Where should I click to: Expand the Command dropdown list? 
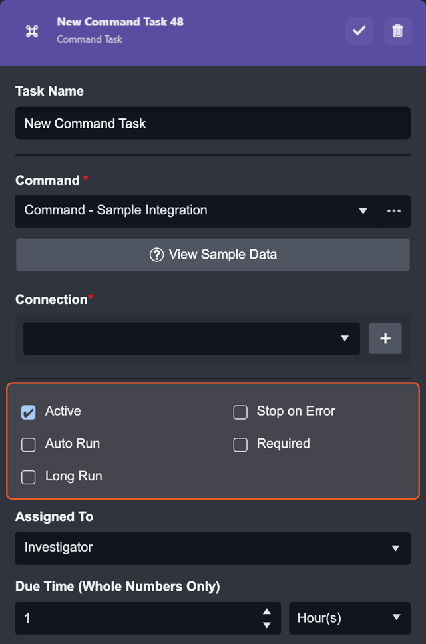pos(363,211)
